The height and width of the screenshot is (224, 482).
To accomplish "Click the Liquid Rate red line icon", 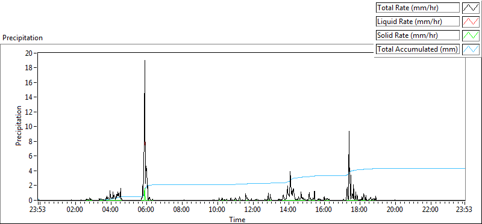I will pos(471,22).
